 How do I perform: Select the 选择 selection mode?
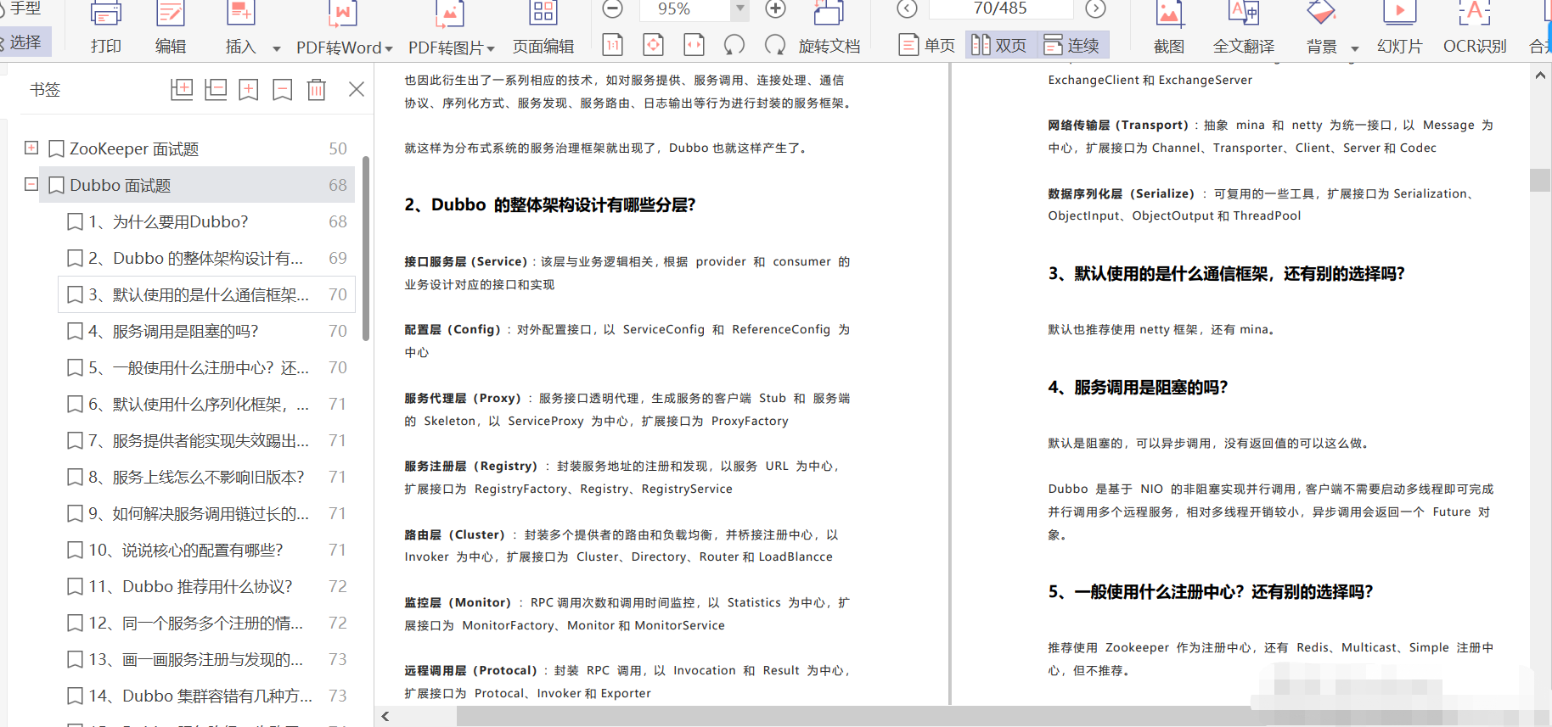pyautogui.click(x=25, y=42)
